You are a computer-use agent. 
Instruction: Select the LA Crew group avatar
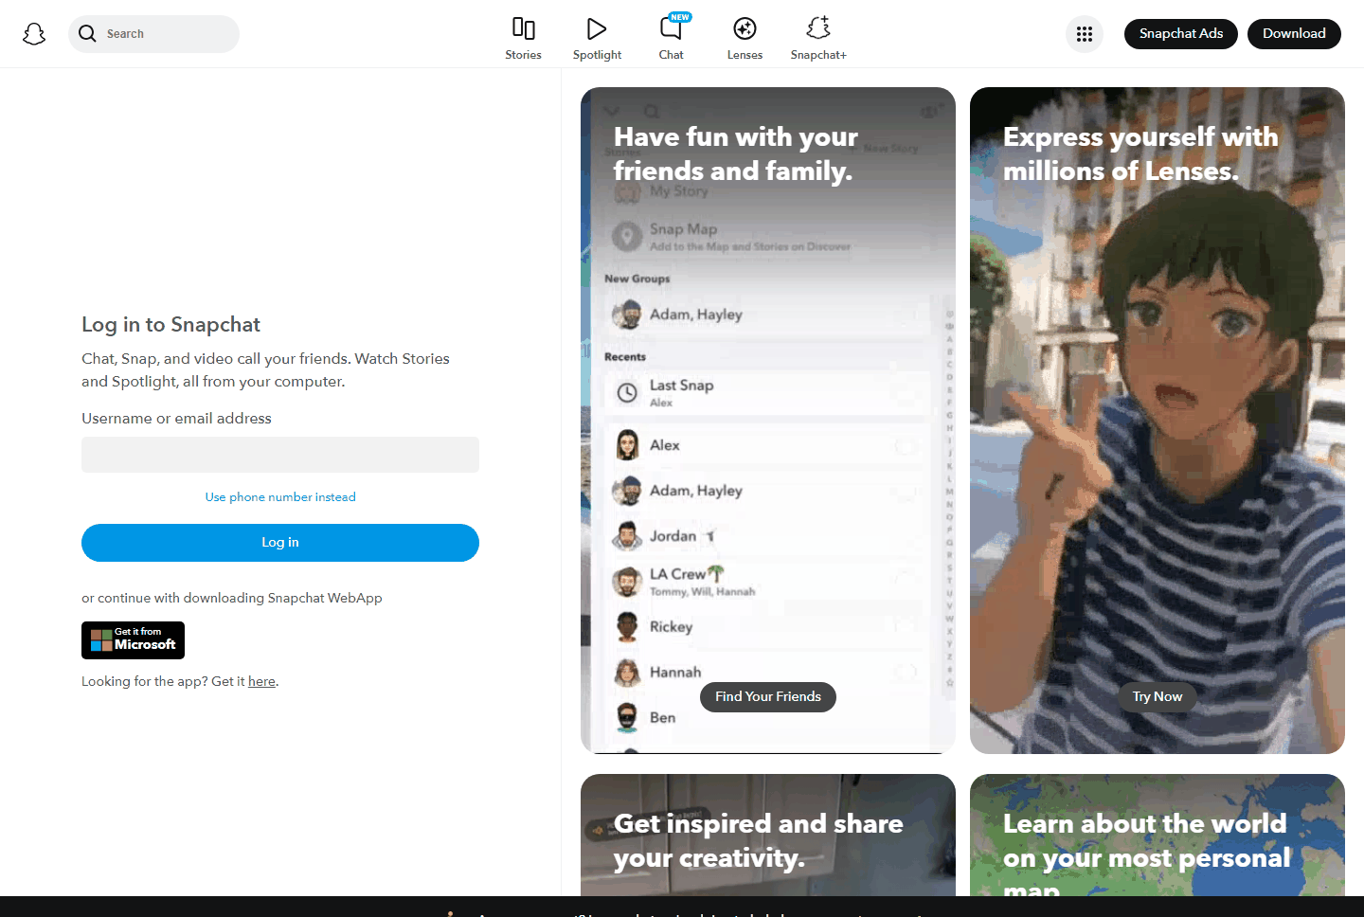pyautogui.click(x=627, y=582)
